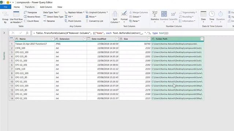This screenshot has height=131, width=234.
Task: Click the Duration icon
Action: click(220, 14)
